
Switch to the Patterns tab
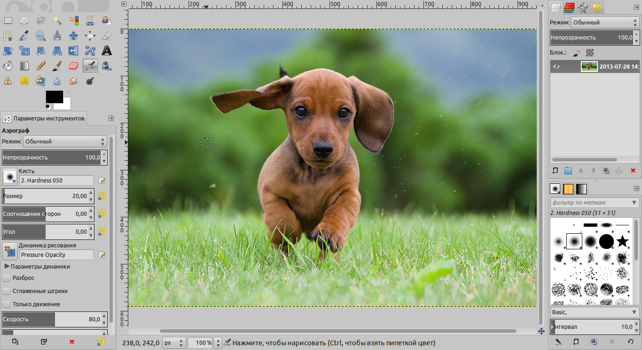(x=568, y=189)
